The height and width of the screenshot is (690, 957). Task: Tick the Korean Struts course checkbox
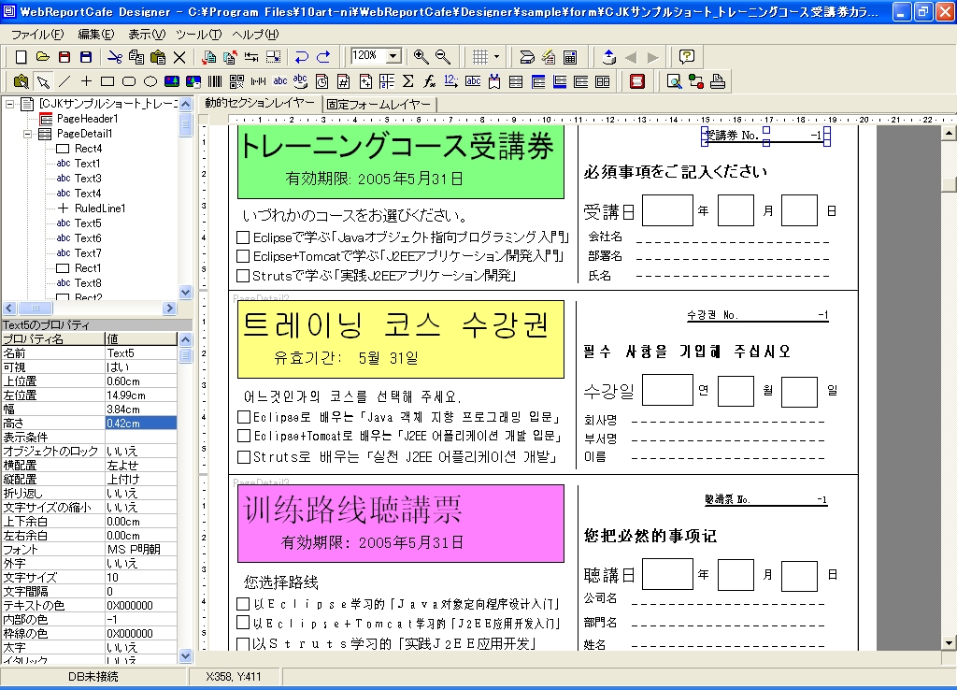(243, 457)
